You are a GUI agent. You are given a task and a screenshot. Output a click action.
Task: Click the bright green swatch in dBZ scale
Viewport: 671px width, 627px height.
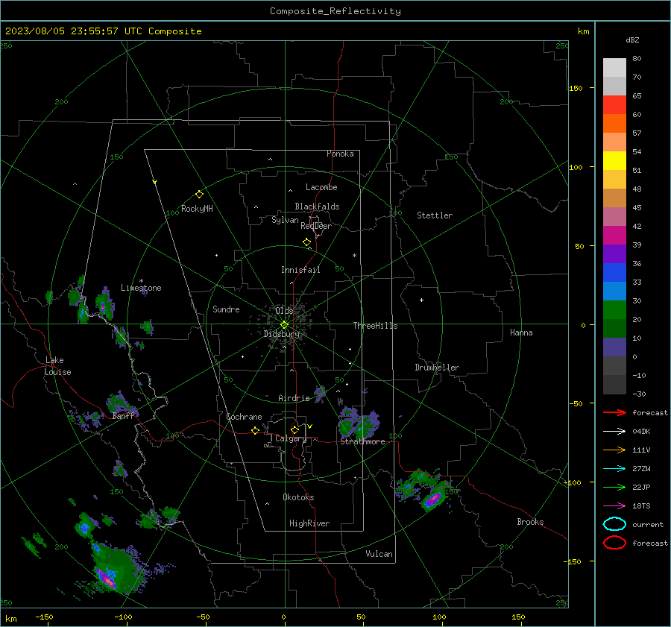click(x=614, y=310)
